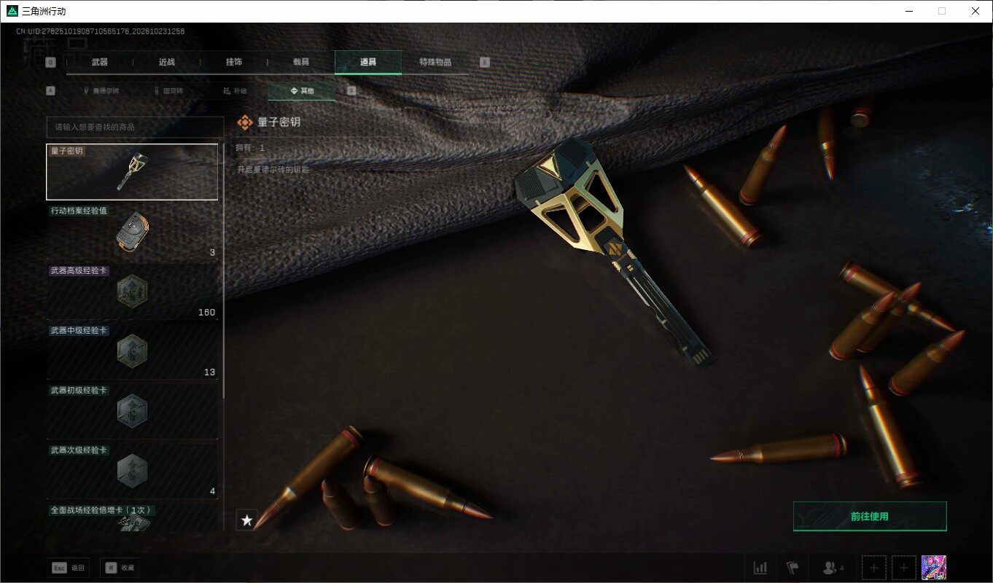Open the 载具 tab
The width and height of the screenshot is (993, 583).
[x=301, y=63]
